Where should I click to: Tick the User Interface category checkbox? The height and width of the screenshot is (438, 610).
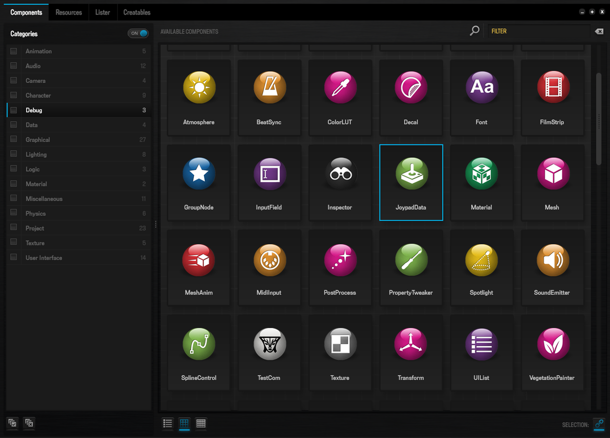[x=14, y=257]
